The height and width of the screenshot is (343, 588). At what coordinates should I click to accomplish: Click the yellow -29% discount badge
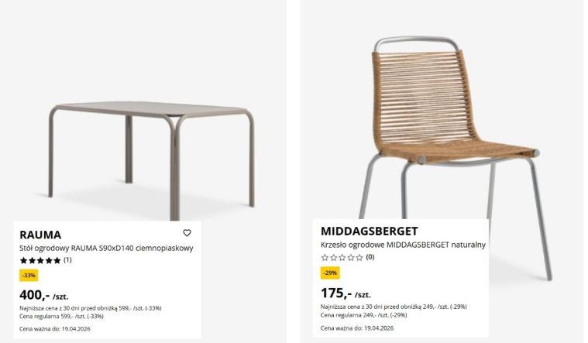[x=330, y=273]
